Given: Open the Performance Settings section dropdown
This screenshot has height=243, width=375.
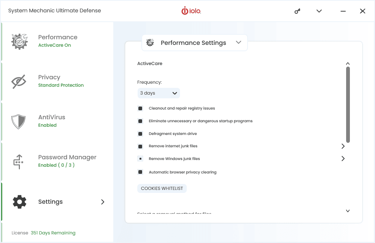Looking at the screenshot, I should tap(194, 43).
